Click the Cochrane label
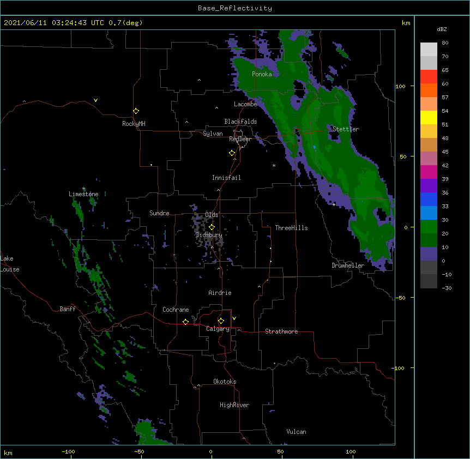Screen dimensions: 470x459 pos(176,310)
